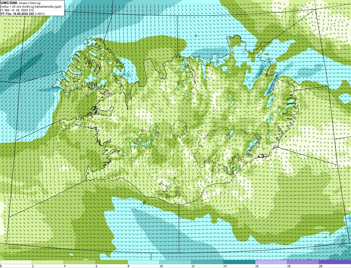The width and height of the screenshot is (351, 268).
Task: Click the scale label "18"
Action: [x=289, y=266]
